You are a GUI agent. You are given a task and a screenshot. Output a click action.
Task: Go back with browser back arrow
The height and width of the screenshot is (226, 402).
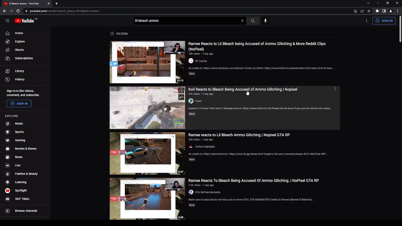pos(4,11)
